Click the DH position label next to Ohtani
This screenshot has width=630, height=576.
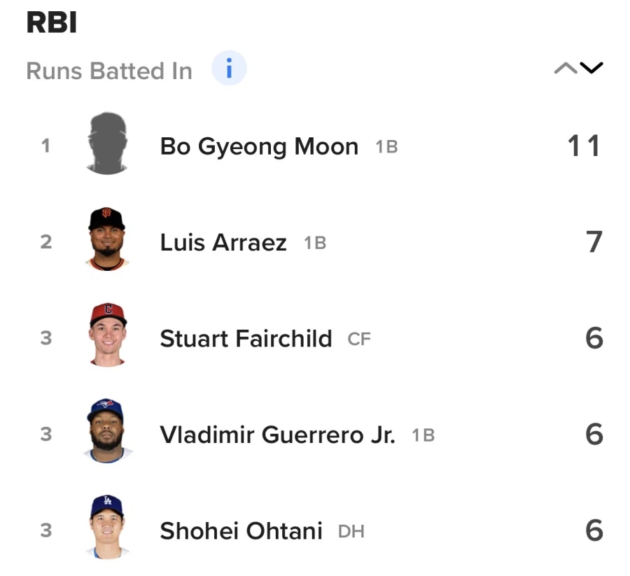pyautogui.click(x=351, y=532)
